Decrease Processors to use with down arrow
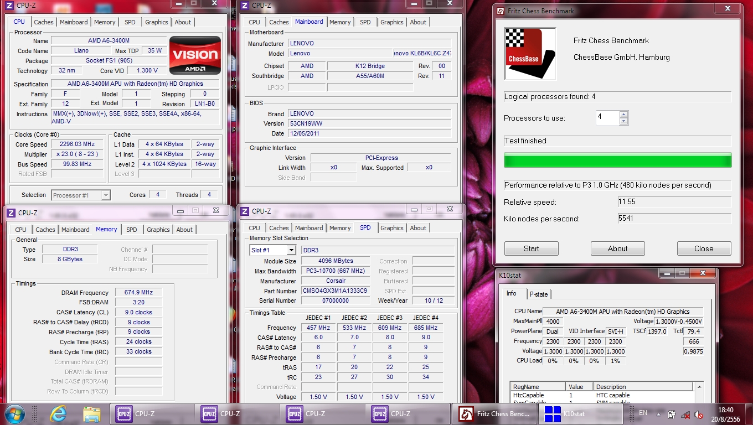This screenshot has height=425, width=753. tap(623, 121)
